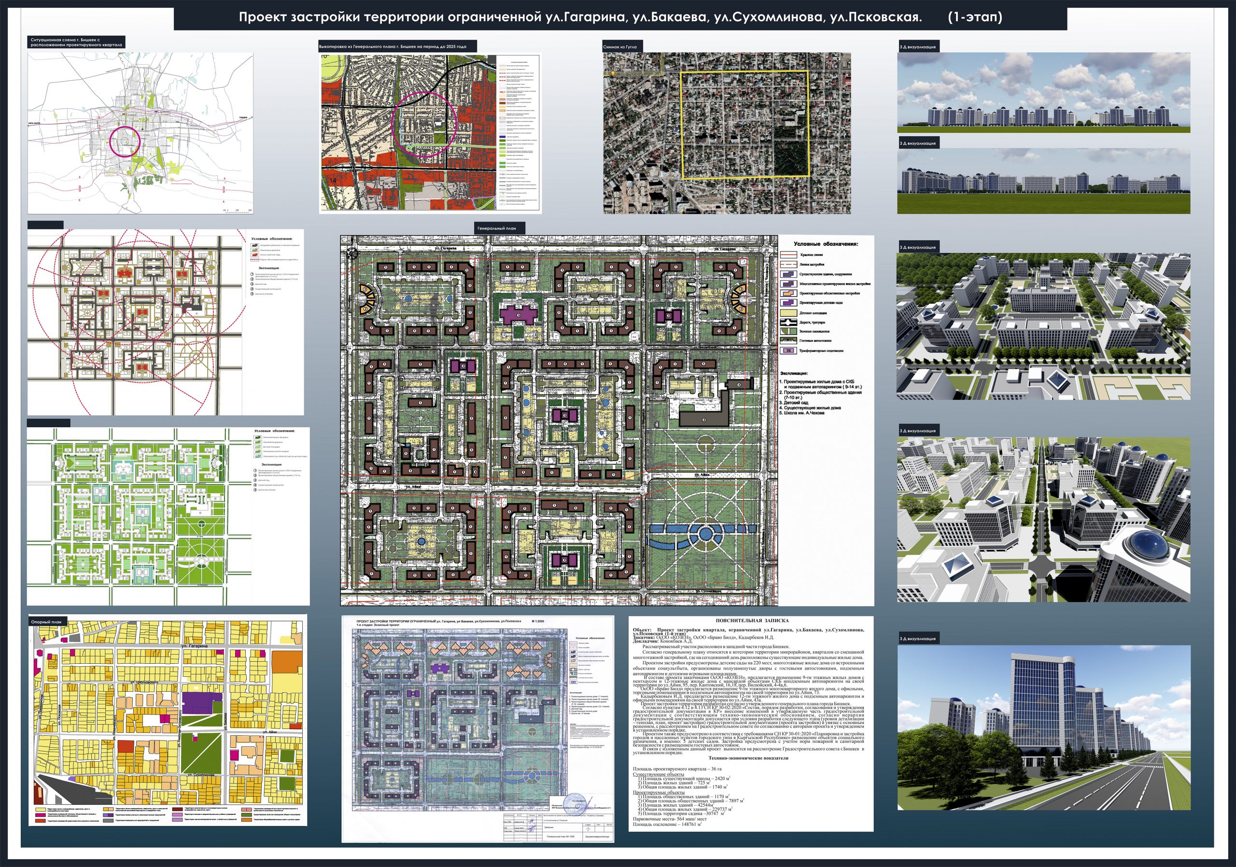Click the Технико-экономические показатели heading
Viewport: 1236px width, 867px height.
[x=750, y=758]
